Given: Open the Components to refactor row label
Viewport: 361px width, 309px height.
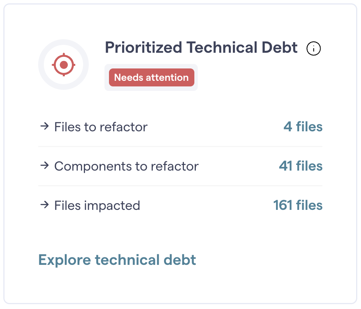Looking at the screenshot, I should coord(126,166).
